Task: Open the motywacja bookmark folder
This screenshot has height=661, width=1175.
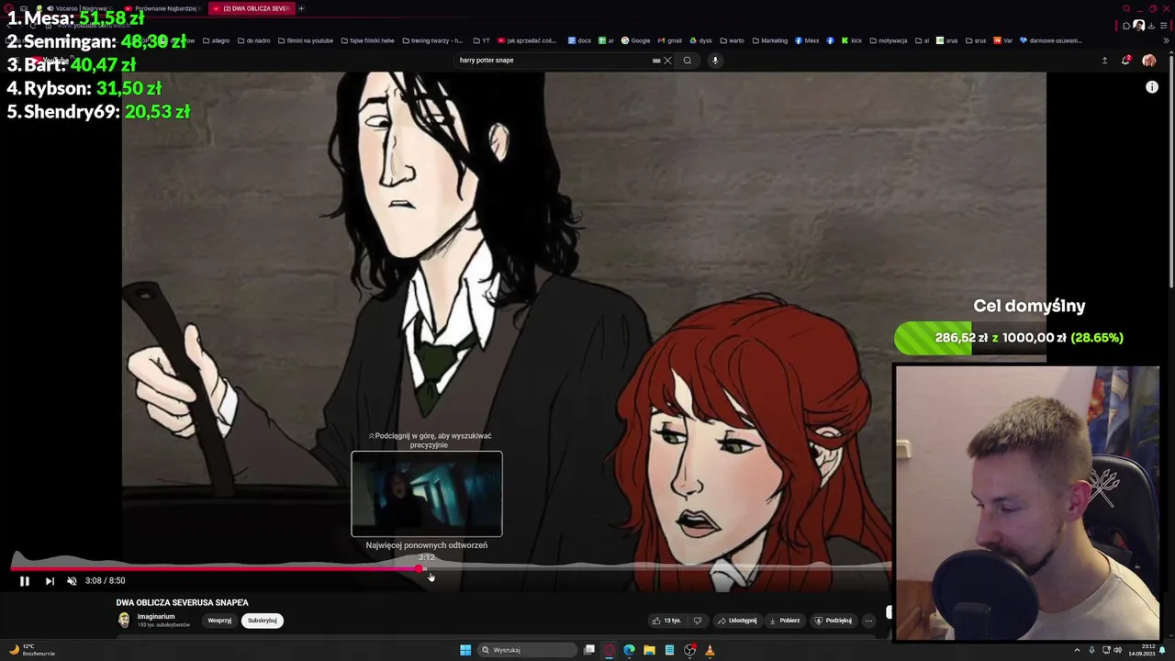Action: coord(888,40)
